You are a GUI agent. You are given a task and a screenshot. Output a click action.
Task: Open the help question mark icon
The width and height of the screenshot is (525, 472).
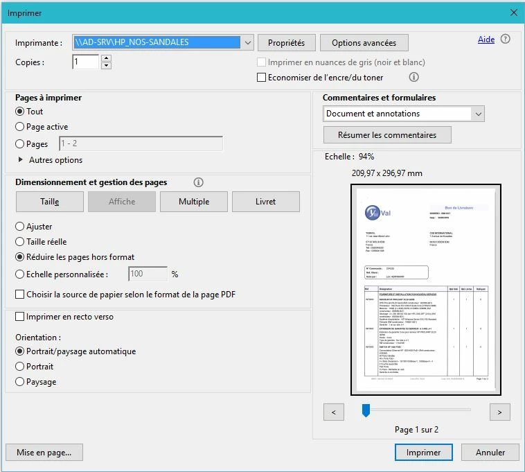[x=505, y=40]
